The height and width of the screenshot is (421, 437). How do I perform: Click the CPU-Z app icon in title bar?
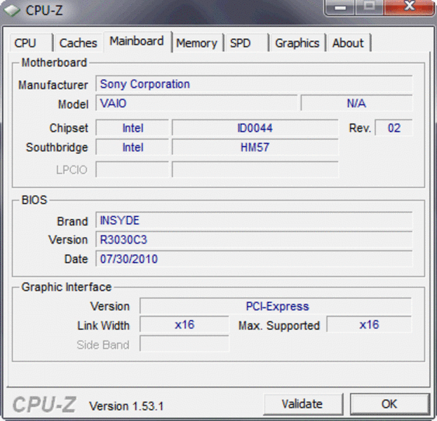coord(12,11)
